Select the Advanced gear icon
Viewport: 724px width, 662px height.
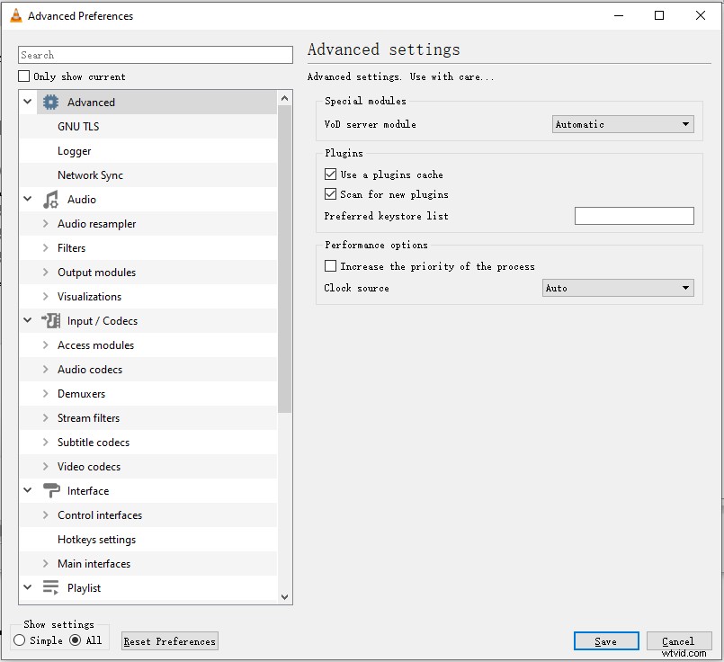pos(50,102)
